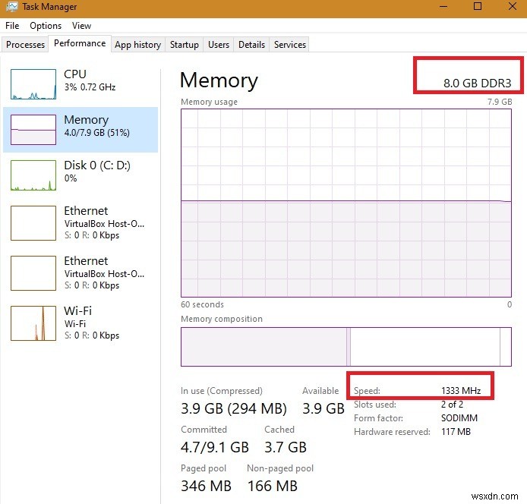
Task: Click the Memory usage label
Action: click(209, 102)
